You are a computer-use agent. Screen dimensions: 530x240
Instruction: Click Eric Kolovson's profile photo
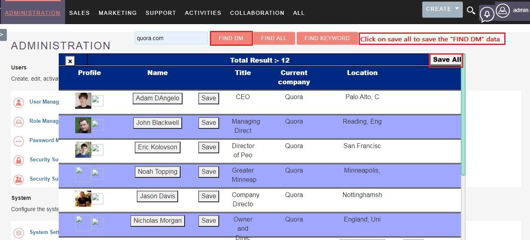[83, 150]
